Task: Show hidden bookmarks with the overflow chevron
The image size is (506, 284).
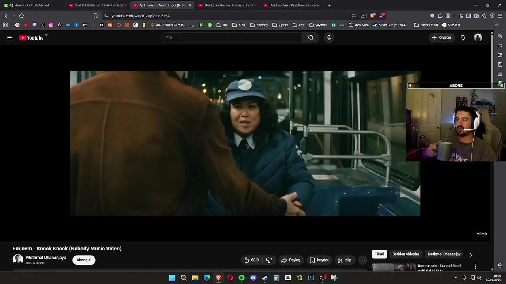Action: click(497, 25)
